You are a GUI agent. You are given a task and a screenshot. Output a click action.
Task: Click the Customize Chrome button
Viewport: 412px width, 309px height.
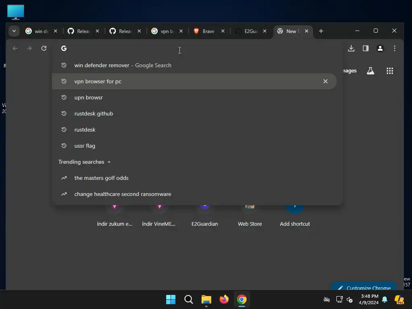pos(364,286)
